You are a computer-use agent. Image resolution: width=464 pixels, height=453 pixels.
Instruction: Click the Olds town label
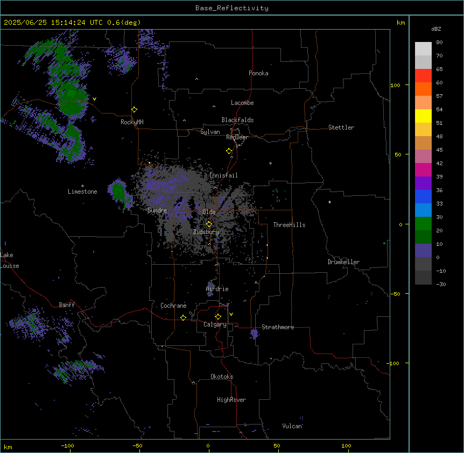click(209, 212)
